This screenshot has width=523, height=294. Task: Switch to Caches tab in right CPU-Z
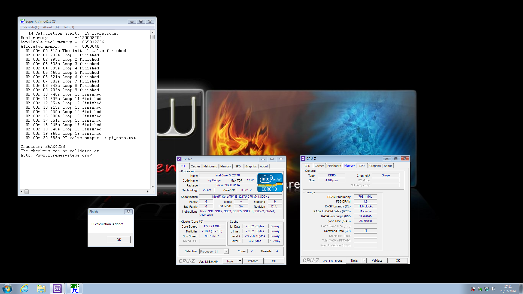pyautogui.click(x=319, y=166)
